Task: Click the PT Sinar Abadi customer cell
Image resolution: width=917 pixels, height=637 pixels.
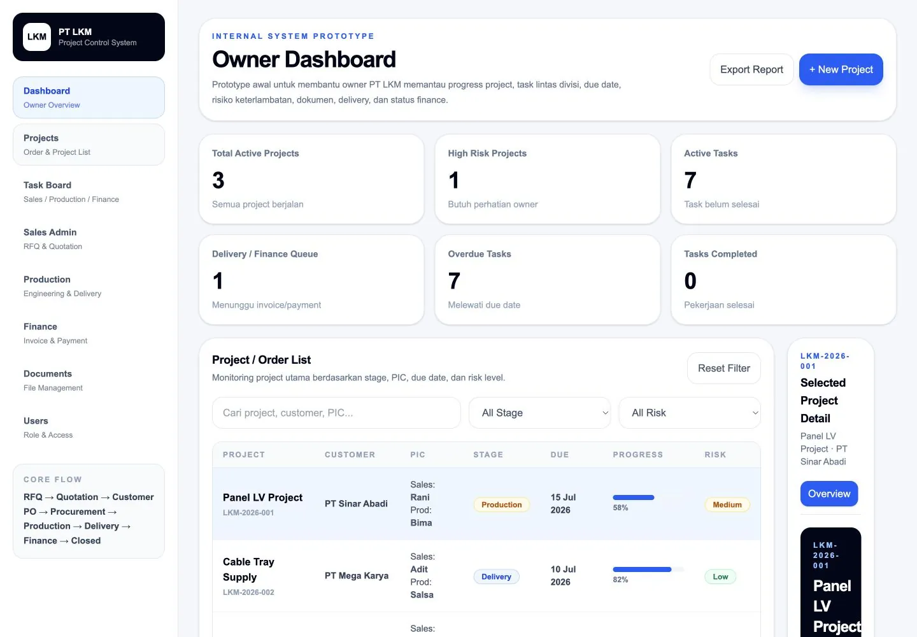Action: click(x=356, y=504)
